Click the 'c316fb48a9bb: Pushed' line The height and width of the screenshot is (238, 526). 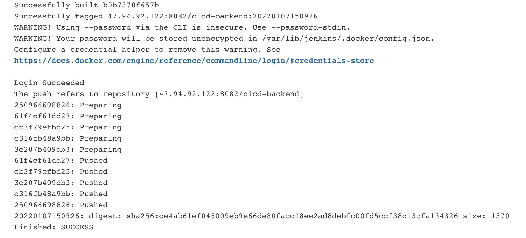(x=61, y=194)
